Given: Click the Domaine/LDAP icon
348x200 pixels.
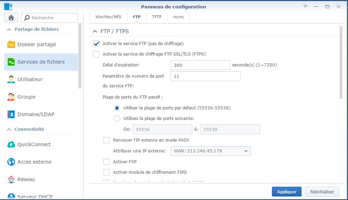Looking at the screenshot, I should point(11,114).
